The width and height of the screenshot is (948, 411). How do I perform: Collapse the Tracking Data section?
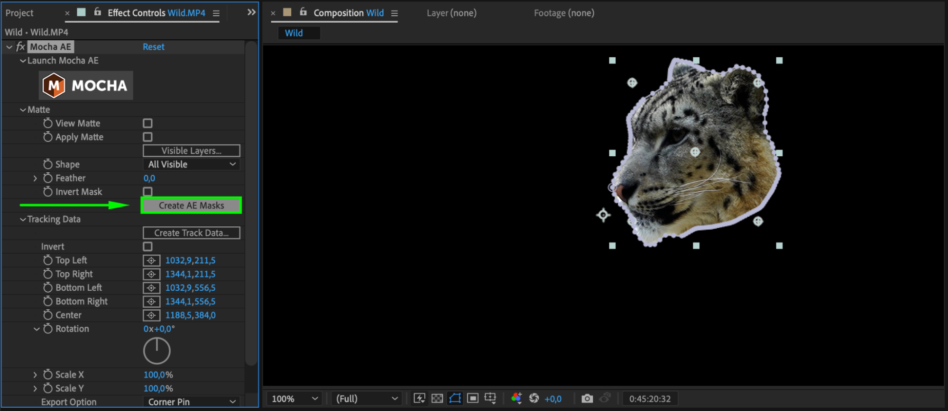pyautogui.click(x=23, y=220)
